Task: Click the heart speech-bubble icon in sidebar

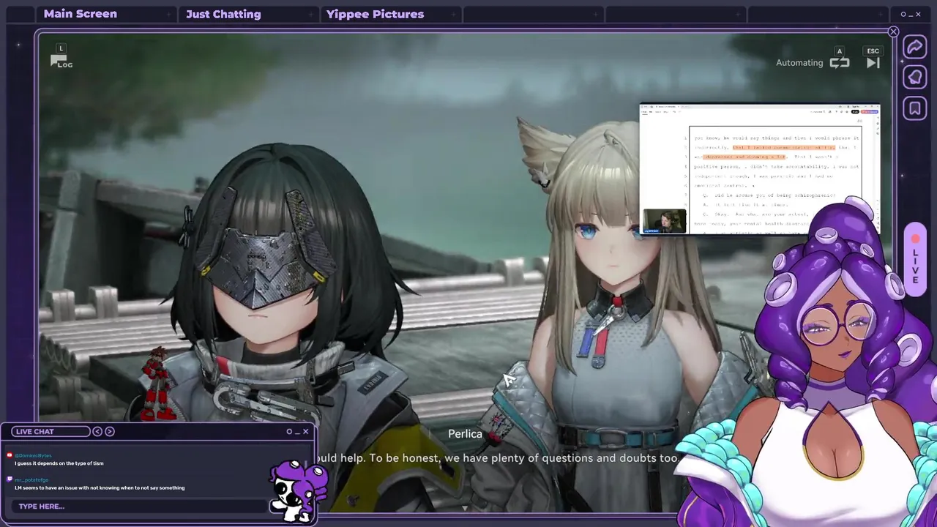Action: (914, 78)
